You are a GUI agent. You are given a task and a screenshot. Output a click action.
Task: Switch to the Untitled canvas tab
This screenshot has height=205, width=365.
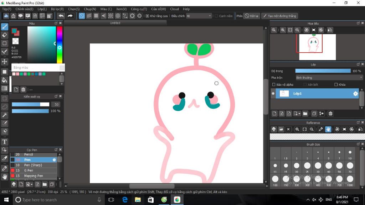tap(115, 23)
